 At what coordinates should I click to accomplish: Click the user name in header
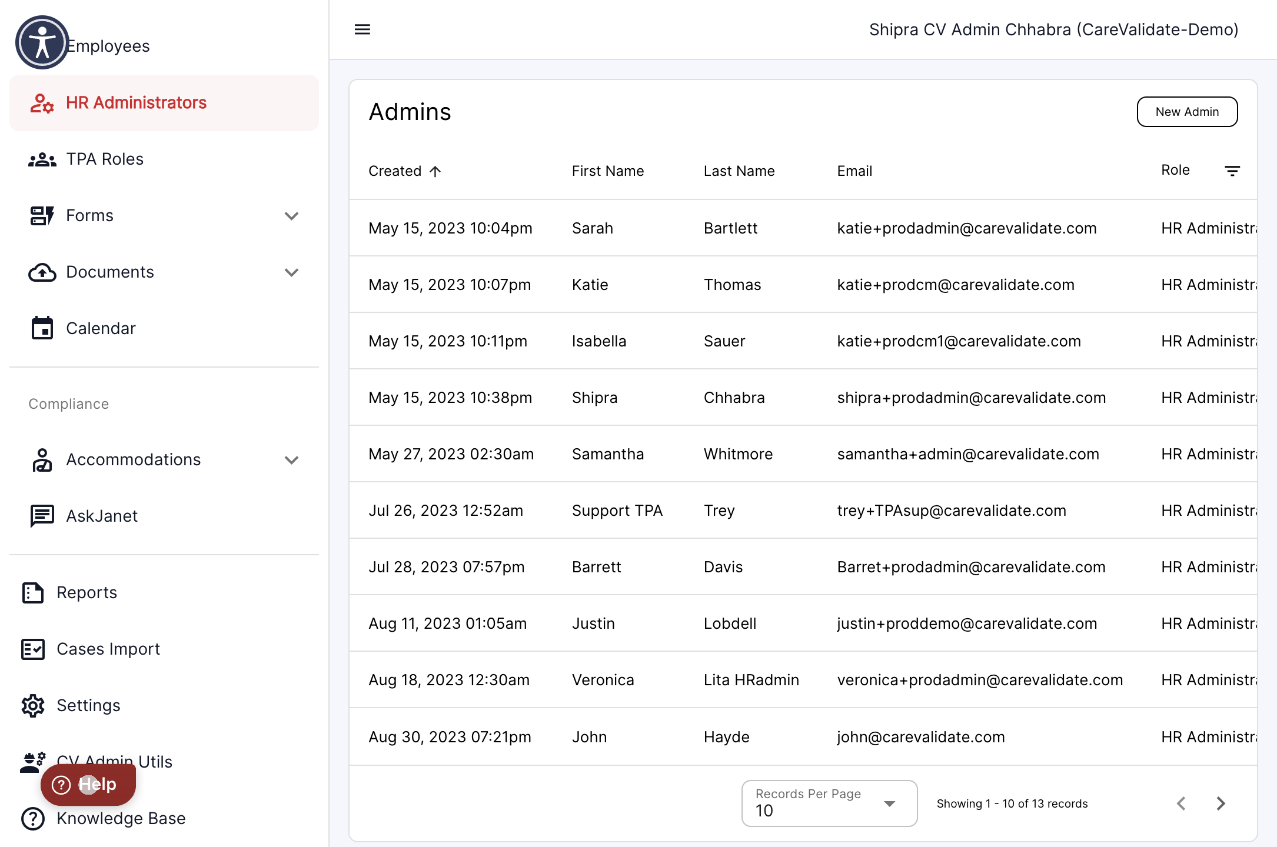pos(1053,29)
